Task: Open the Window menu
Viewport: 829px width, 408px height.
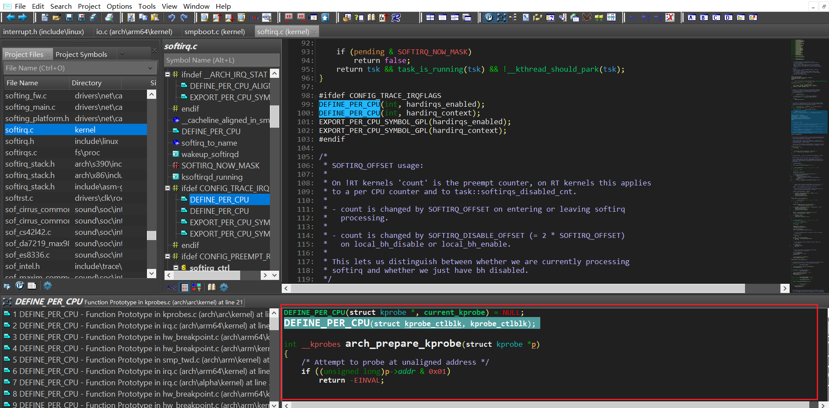Action: [x=196, y=6]
